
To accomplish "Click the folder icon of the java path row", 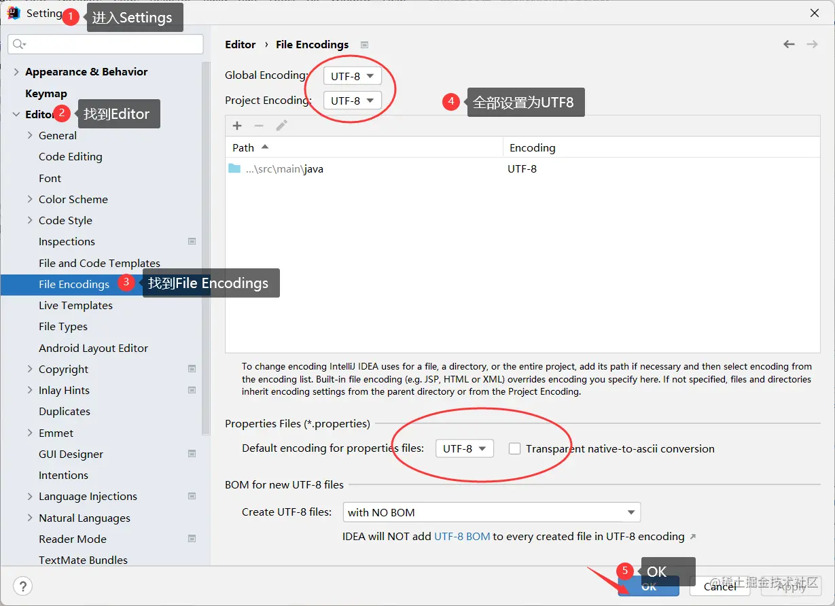I will click(x=234, y=168).
